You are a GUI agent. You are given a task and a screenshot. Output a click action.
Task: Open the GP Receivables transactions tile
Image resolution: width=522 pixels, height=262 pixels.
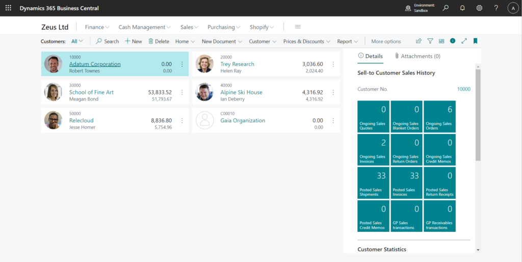(x=439, y=216)
